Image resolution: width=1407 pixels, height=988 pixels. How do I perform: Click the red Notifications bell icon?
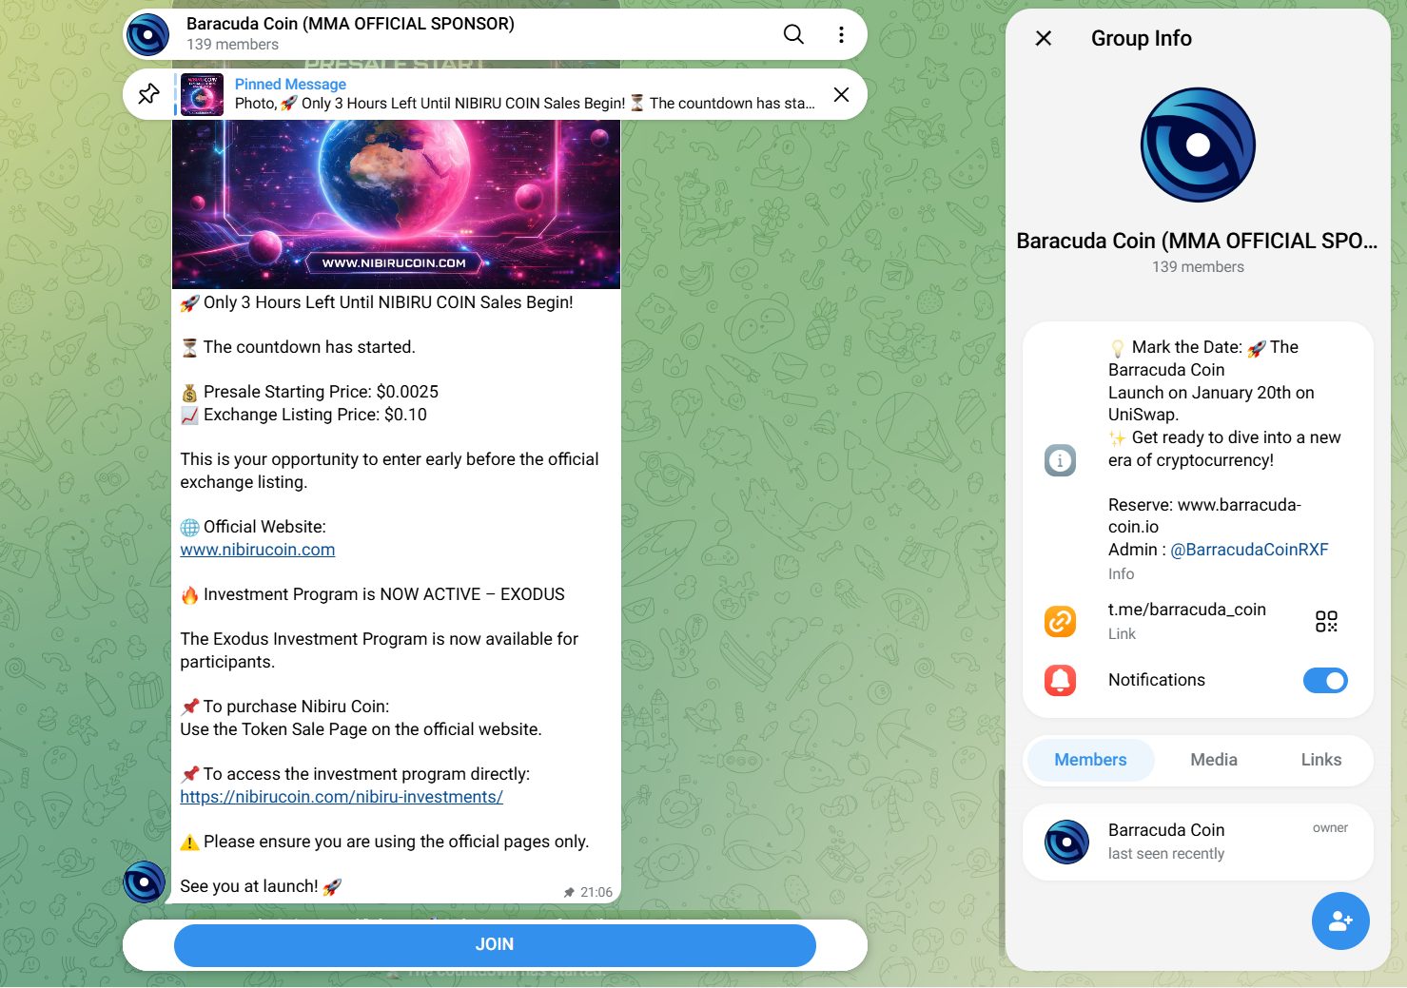1061,680
